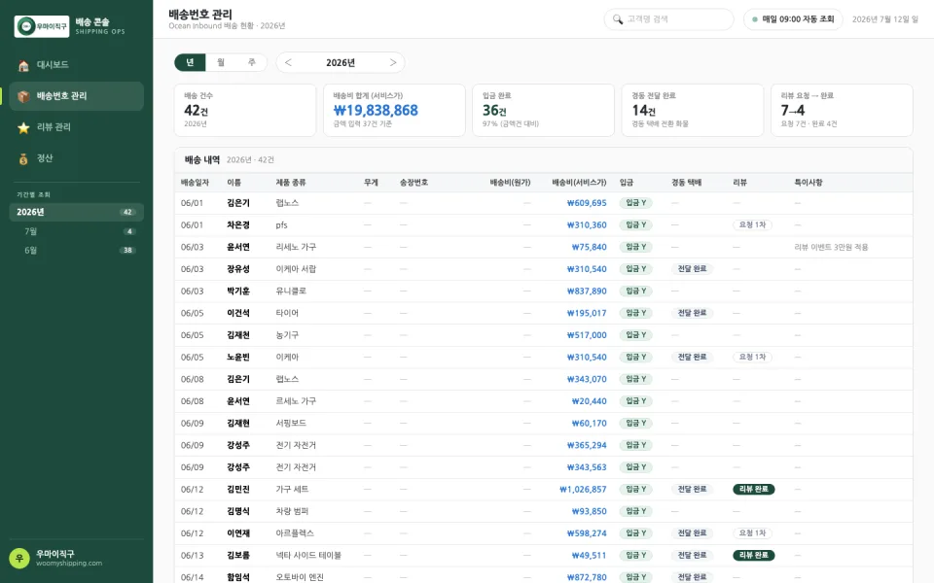Click product 서핑보드
The height and width of the screenshot is (583, 934).
click(x=291, y=423)
